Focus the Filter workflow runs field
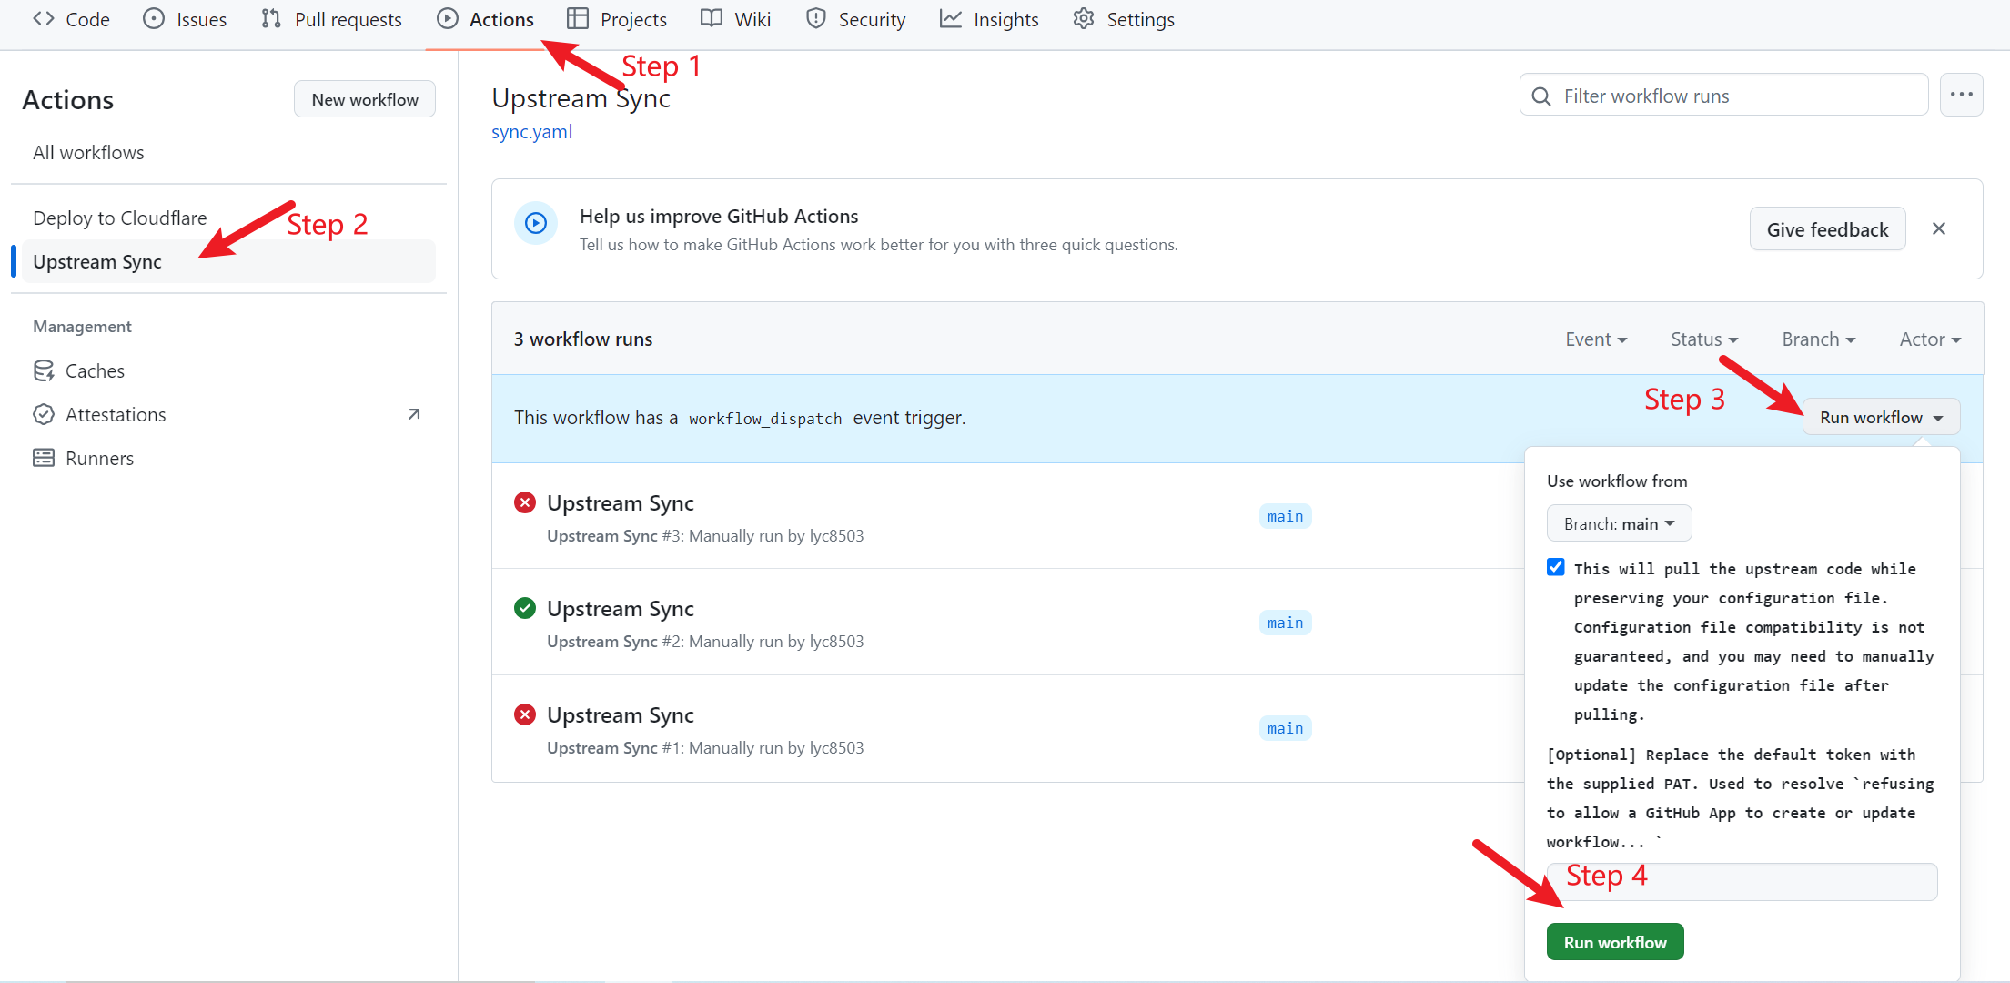This screenshot has height=983, width=2010. tap(1723, 96)
